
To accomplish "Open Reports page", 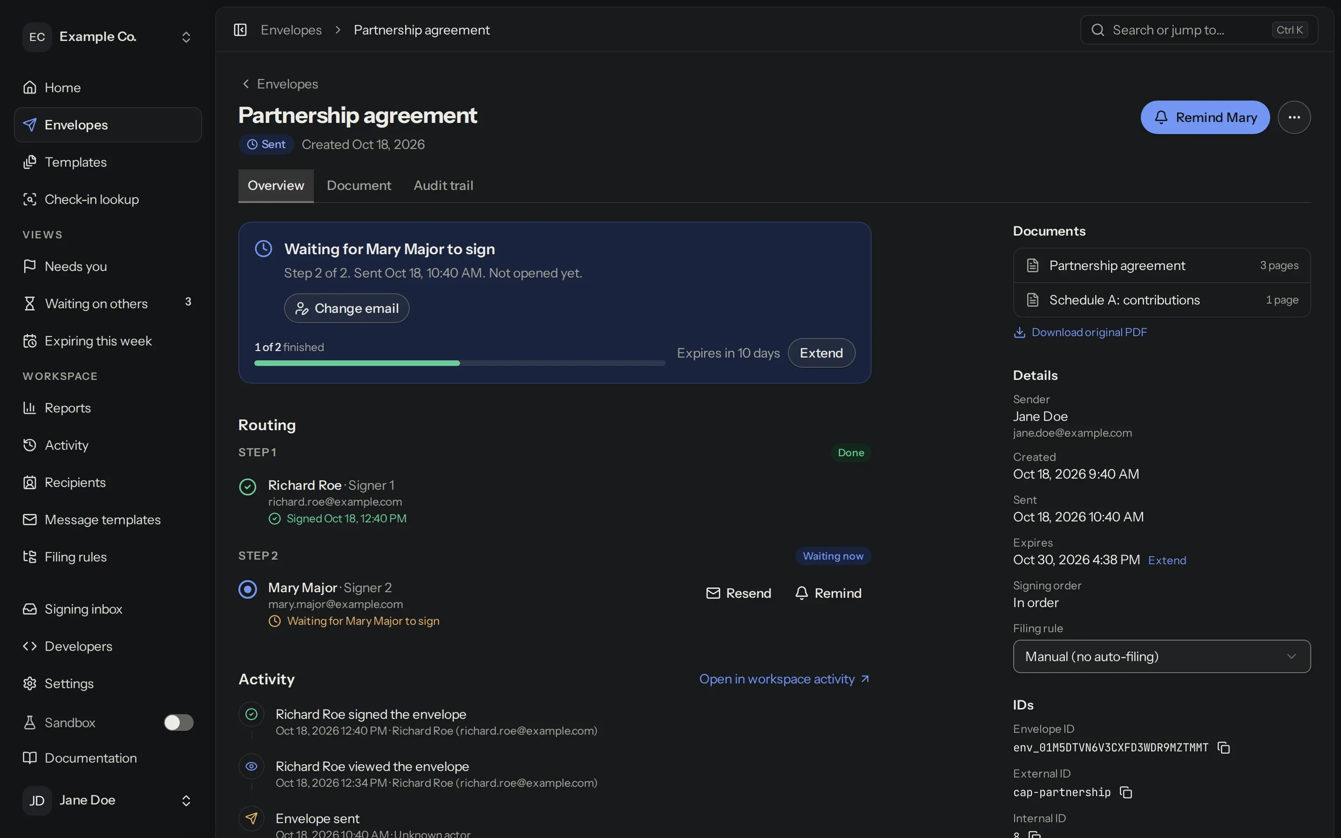I will [x=108, y=408].
